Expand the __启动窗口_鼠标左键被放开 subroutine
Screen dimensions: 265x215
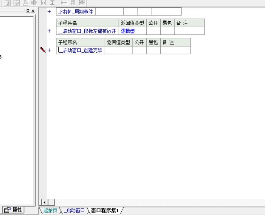point(49,31)
